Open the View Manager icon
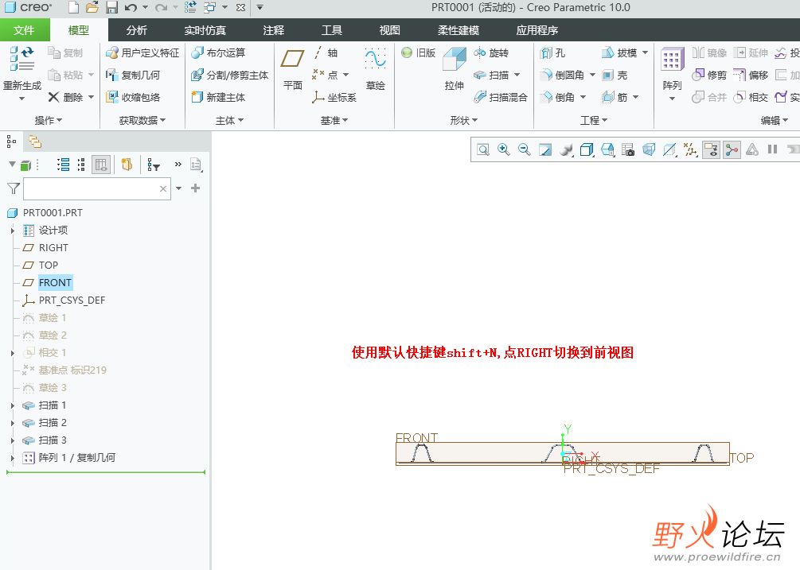The height and width of the screenshot is (570, 800). click(628, 149)
